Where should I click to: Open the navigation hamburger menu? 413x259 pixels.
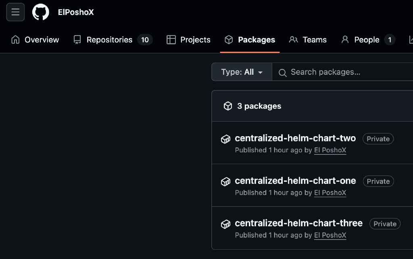point(15,12)
